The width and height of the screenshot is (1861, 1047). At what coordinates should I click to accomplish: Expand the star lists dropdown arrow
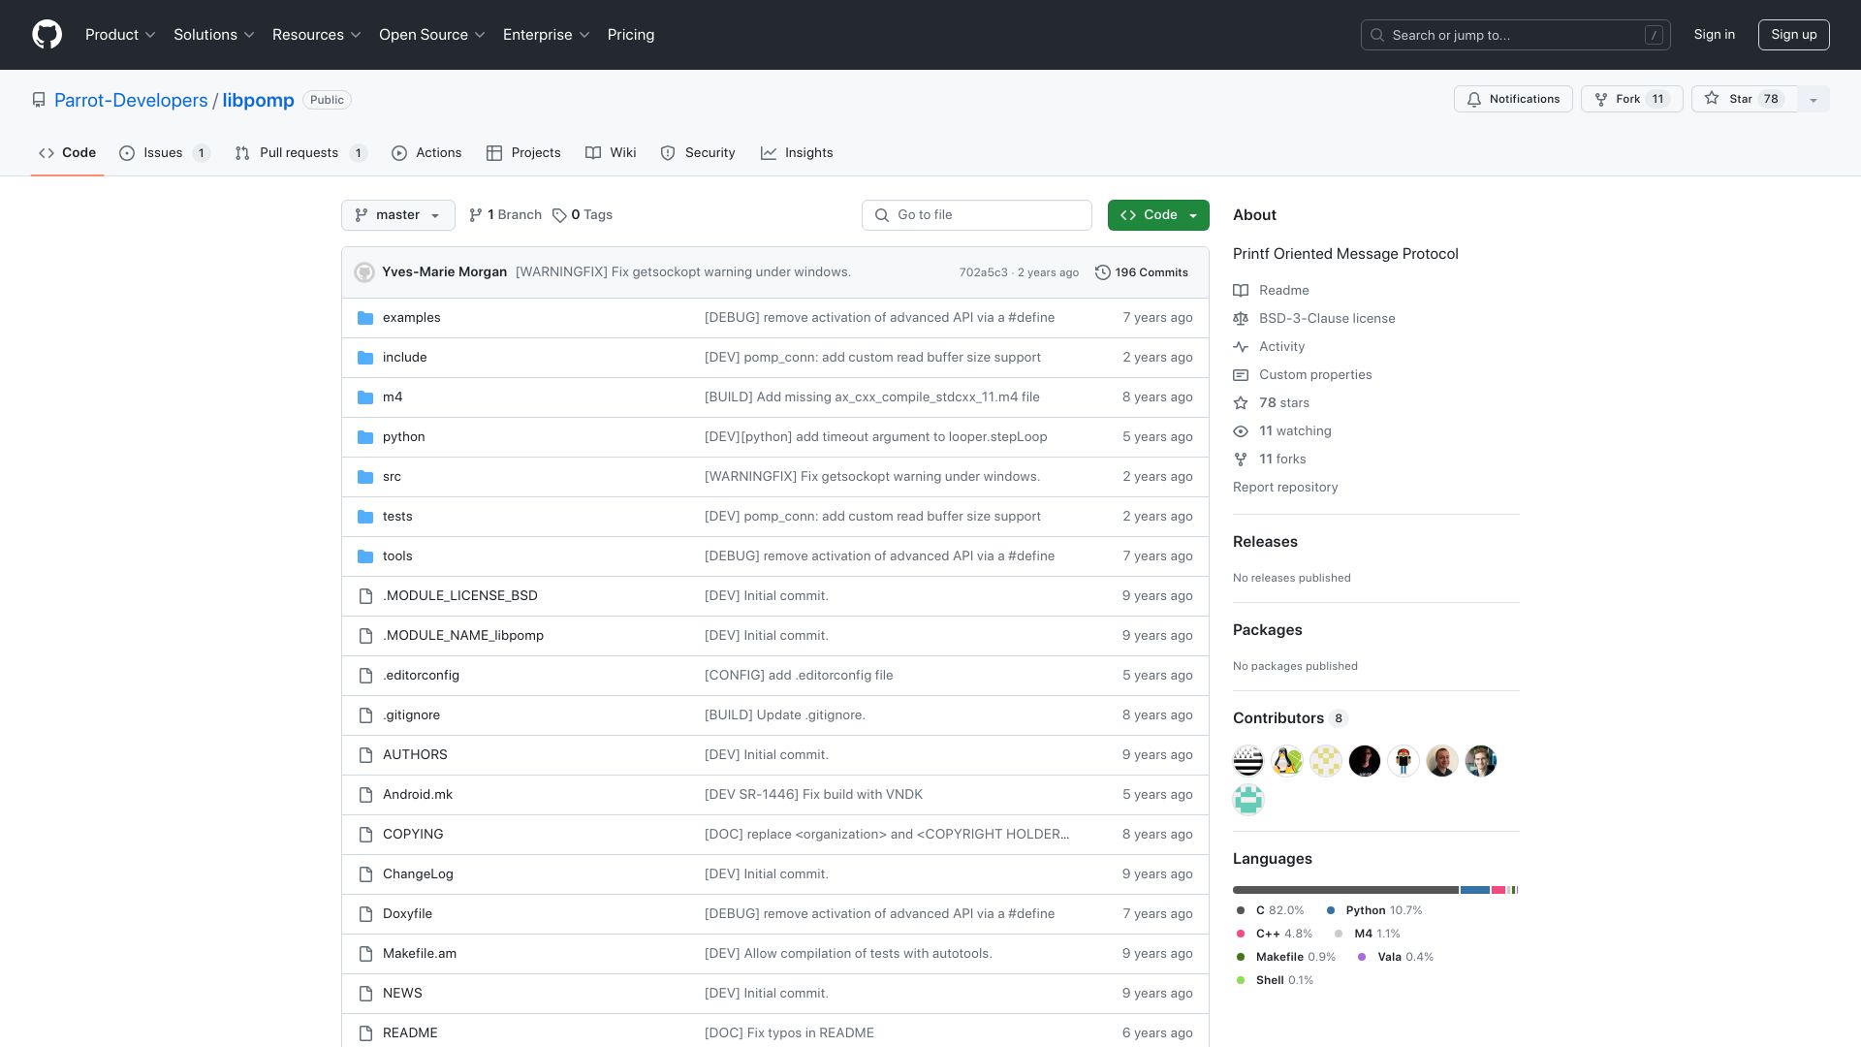tap(1814, 99)
